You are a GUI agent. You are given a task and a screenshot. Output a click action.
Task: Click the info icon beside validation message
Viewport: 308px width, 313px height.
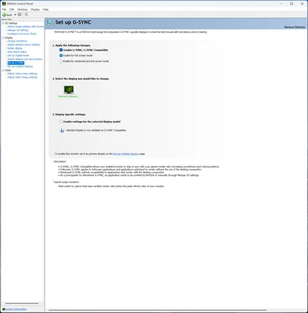click(61, 130)
